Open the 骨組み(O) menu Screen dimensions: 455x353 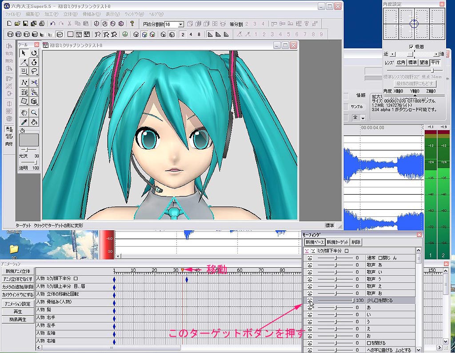coord(92,14)
